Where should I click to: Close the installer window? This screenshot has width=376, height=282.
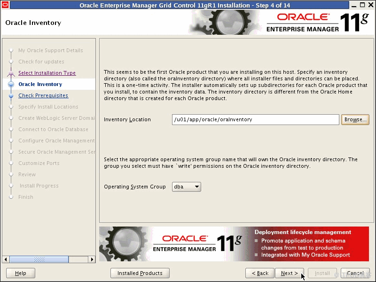[x=371, y=5]
